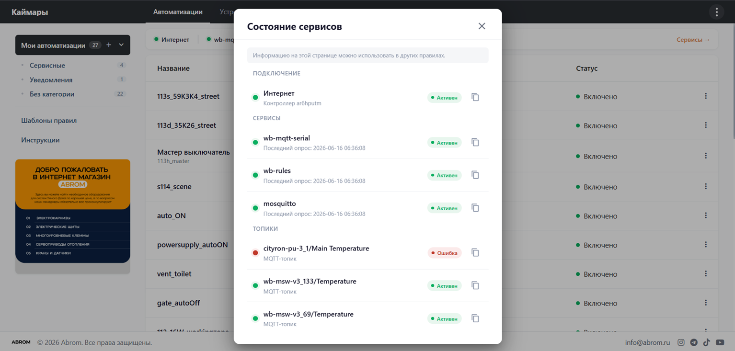The height and width of the screenshot is (351, 735).
Task: Copy cityron-pu-3_1/Main Temperature topic info
Action: click(x=475, y=252)
